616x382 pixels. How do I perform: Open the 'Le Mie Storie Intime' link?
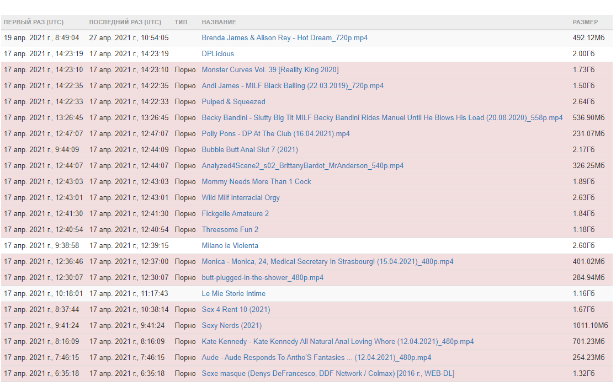coord(233,293)
